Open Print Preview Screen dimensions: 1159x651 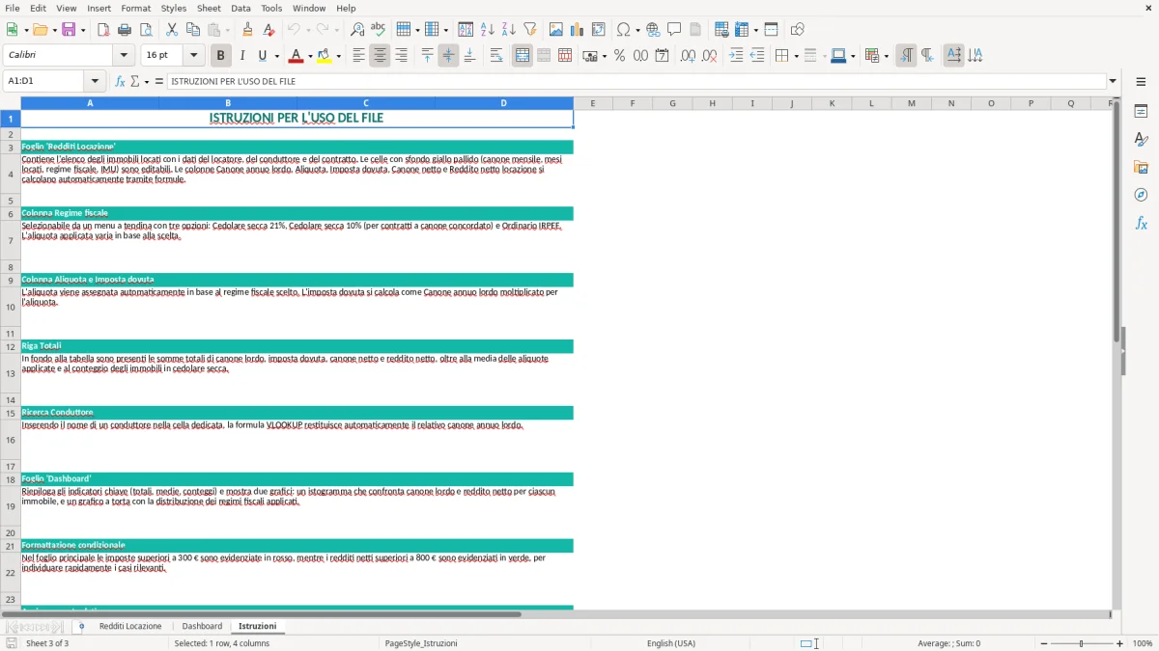tap(146, 30)
